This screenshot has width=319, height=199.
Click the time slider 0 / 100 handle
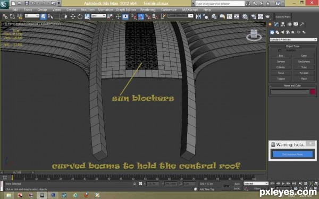[17, 172]
